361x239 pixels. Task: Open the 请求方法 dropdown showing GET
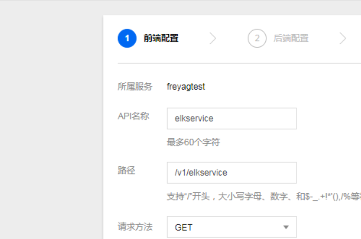point(231,227)
